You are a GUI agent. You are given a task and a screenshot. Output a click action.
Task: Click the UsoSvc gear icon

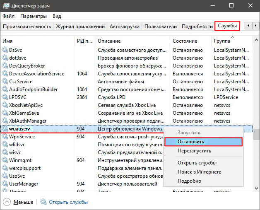pyautogui.click(x=5, y=176)
